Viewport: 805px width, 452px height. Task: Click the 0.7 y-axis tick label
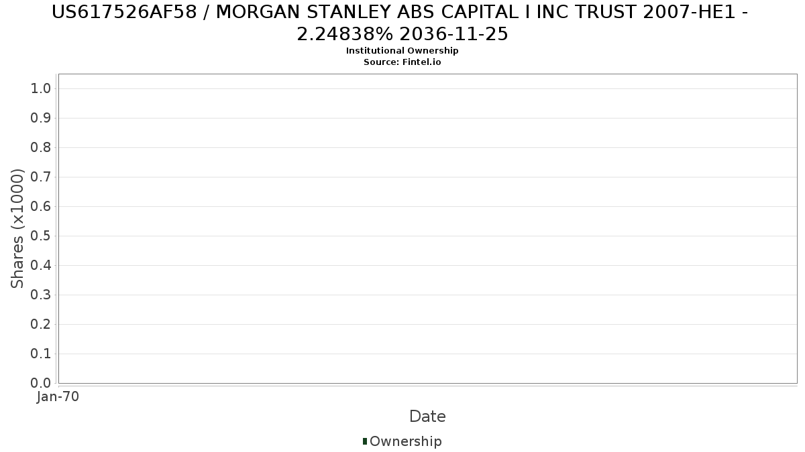[x=41, y=177]
